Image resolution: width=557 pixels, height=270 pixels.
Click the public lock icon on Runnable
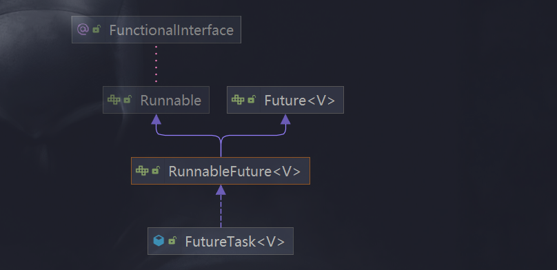(x=127, y=100)
